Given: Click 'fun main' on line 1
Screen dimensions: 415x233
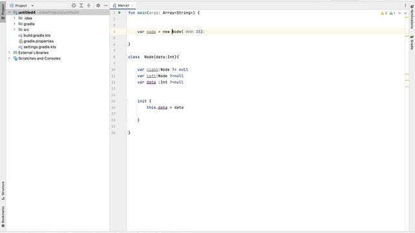Looking at the screenshot, I should pos(138,13).
